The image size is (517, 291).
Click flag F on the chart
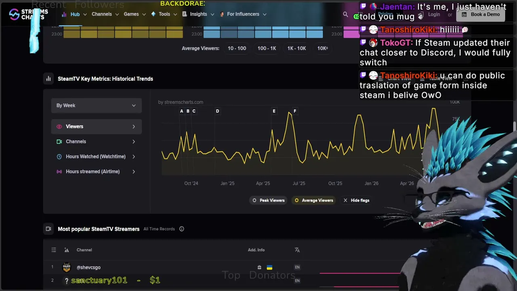coord(295,111)
